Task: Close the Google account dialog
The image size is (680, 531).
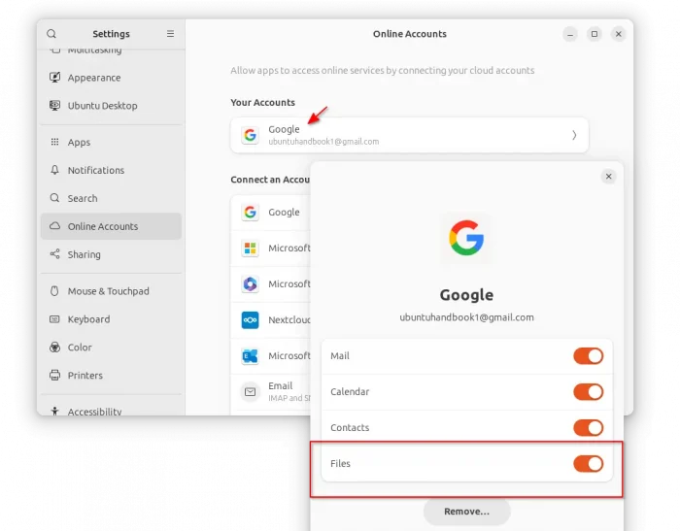Action: point(608,177)
